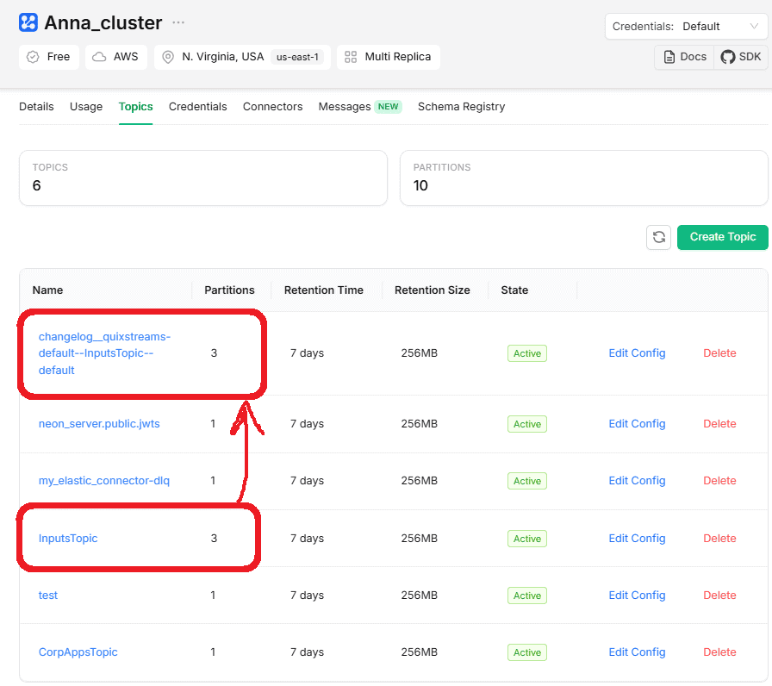Click the Multi Replica grid icon
This screenshot has width=772, height=686.
(x=351, y=57)
